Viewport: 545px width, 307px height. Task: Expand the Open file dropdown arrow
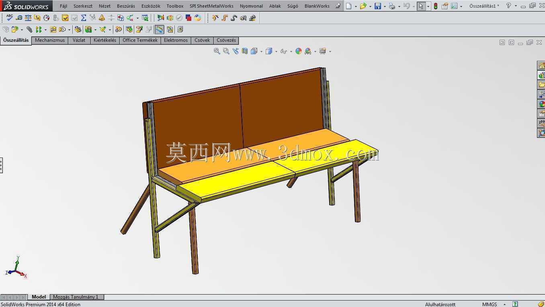pos(370,6)
